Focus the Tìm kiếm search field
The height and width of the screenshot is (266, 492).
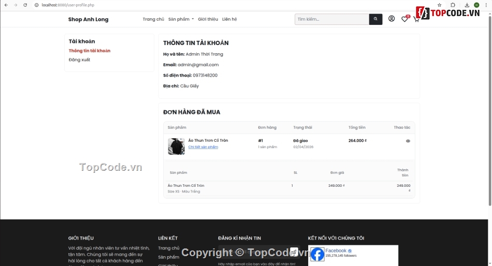coord(332,19)
